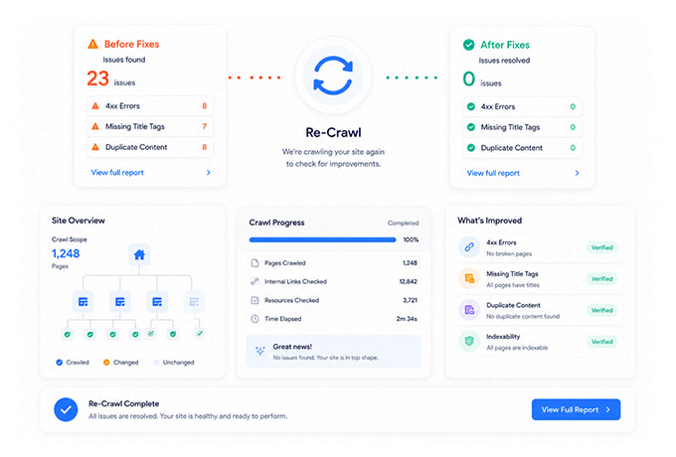Open Duplicate Content row under After Fixes
Viewport: 676px width, 457px height.
[x=522, y=148]
